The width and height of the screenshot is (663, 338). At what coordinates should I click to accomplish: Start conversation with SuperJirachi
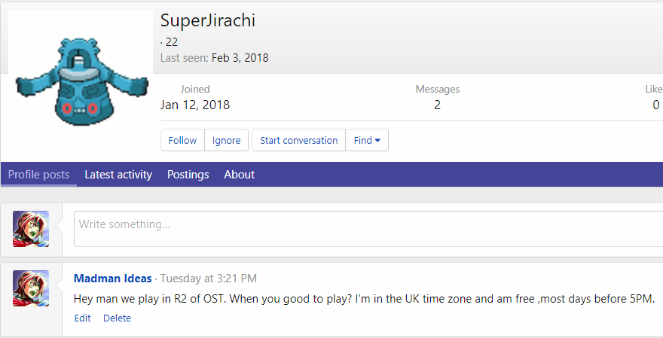(x=298, y=140)
